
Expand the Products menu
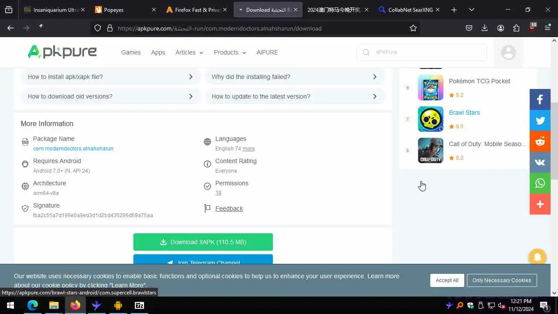(230, 52)
